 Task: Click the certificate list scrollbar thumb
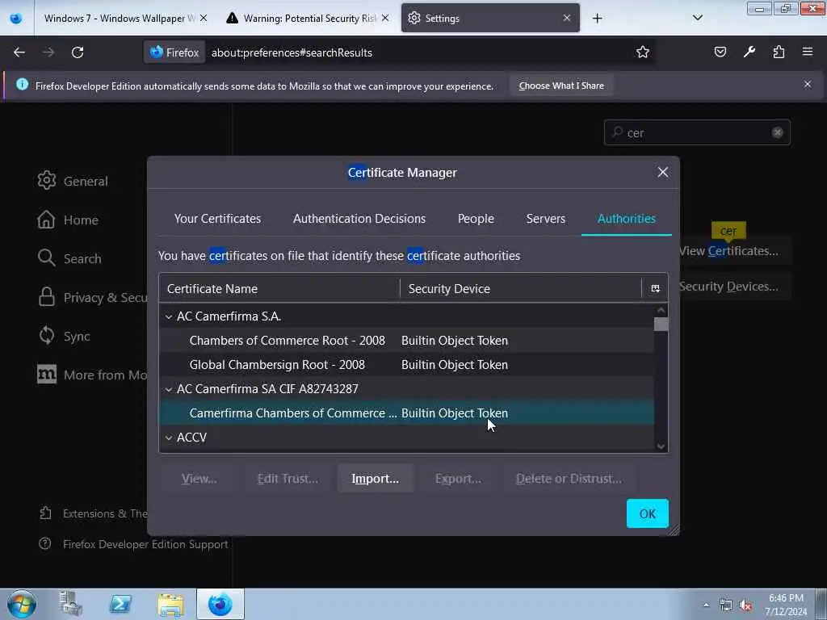(661, 324)
